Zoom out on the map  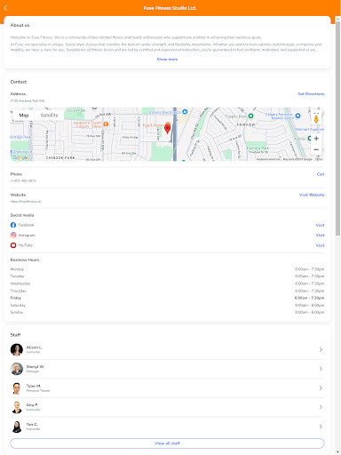(x=316, y=149)
